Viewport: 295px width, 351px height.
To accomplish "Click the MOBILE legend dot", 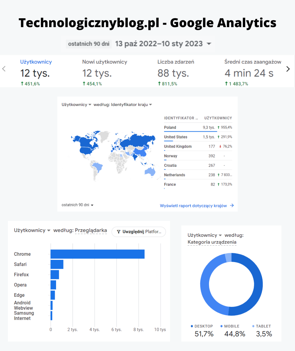I will point(221,326).
